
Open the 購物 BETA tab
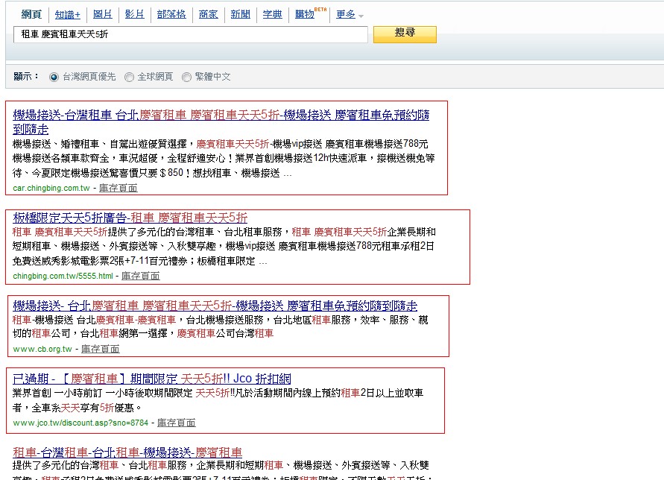click(306, 15)
